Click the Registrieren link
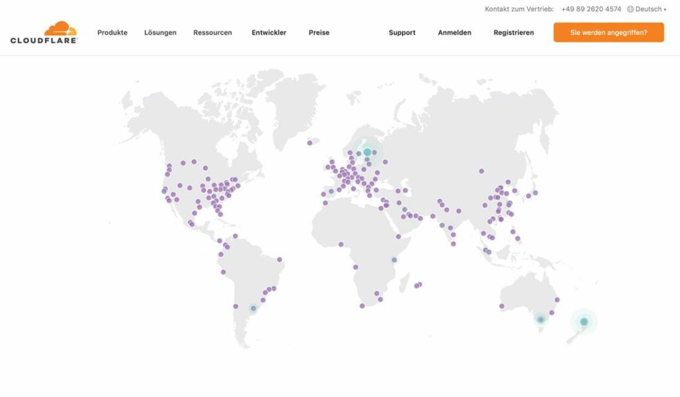 [513, 32]
